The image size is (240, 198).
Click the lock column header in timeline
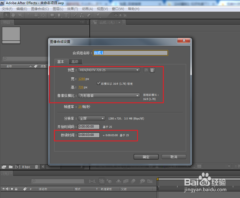pos(16,189)
